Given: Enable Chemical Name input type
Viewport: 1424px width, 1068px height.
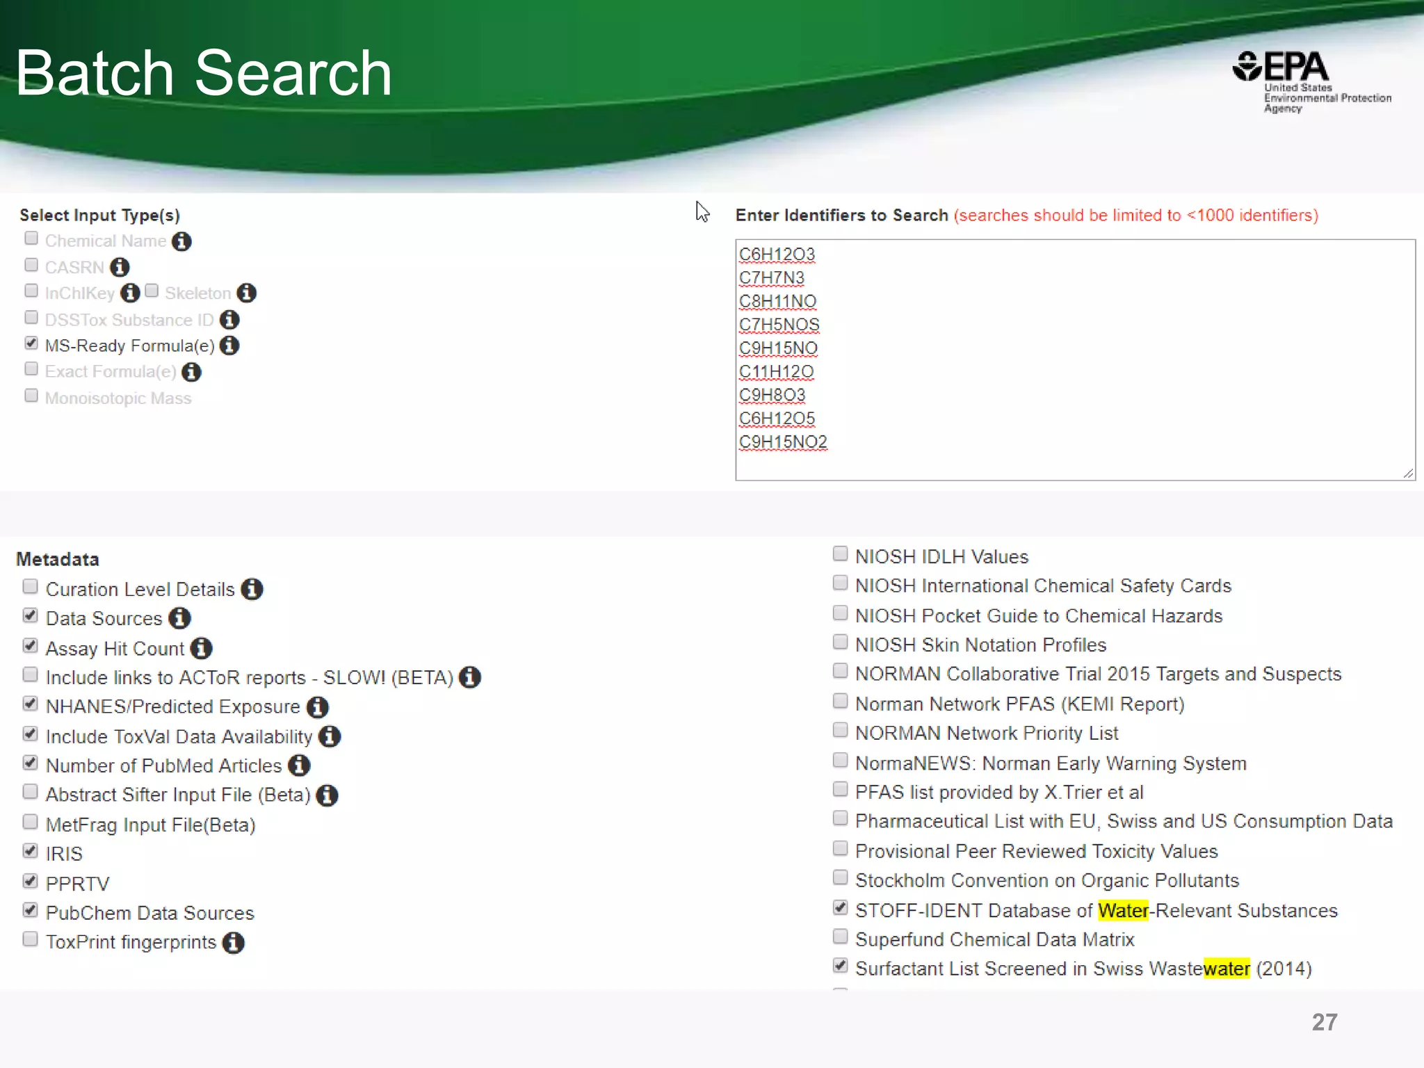Looking at the screenshot, I should [31, 238].
